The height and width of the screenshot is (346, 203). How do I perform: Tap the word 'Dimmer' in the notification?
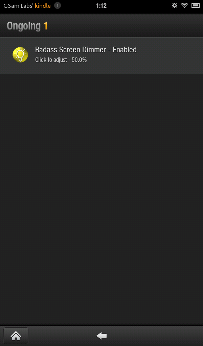point(94,50)
